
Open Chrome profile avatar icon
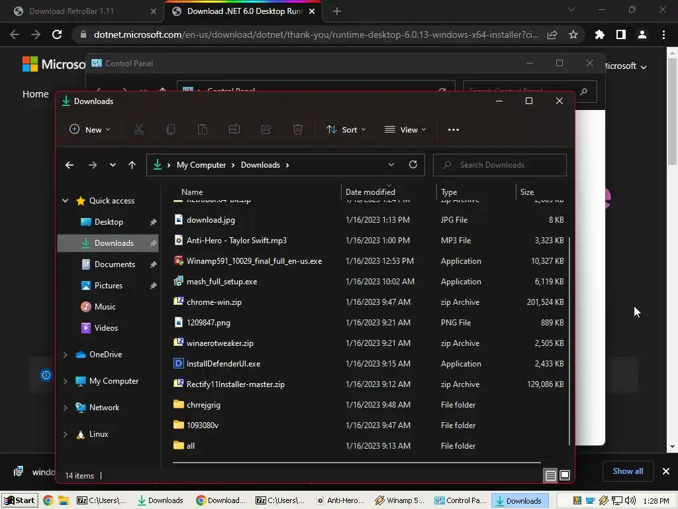tap(642, 34)
